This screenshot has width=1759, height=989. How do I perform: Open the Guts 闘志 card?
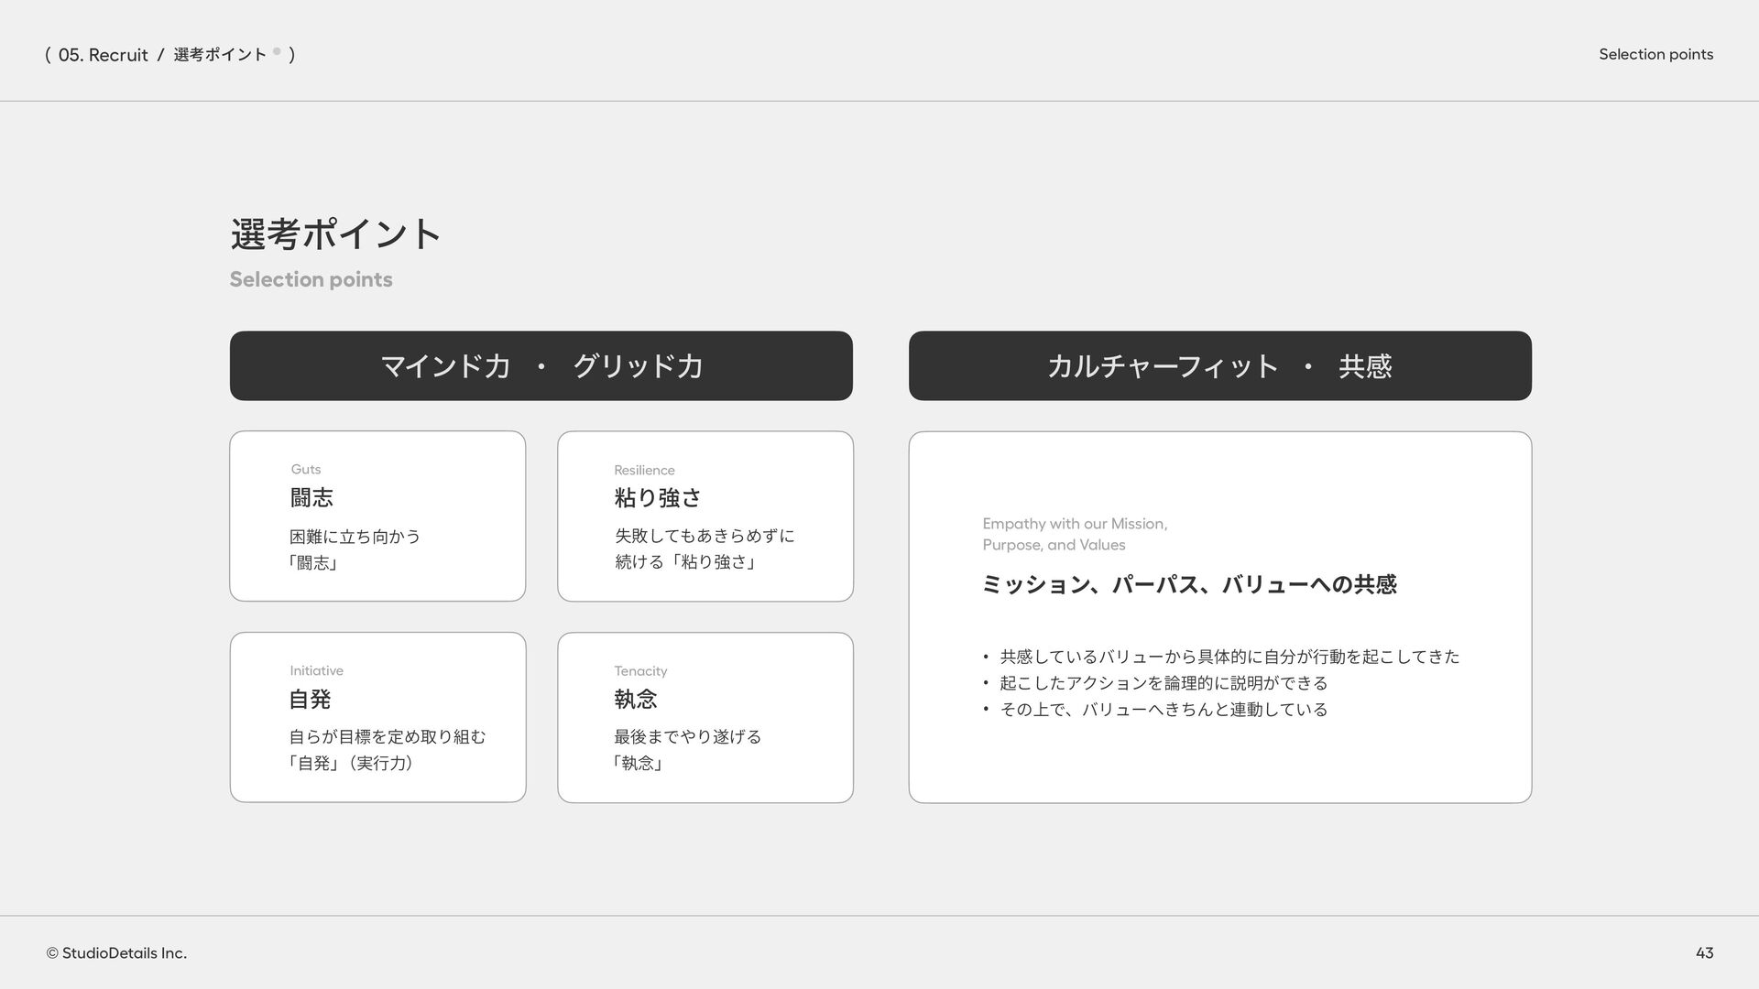[377, 516]
